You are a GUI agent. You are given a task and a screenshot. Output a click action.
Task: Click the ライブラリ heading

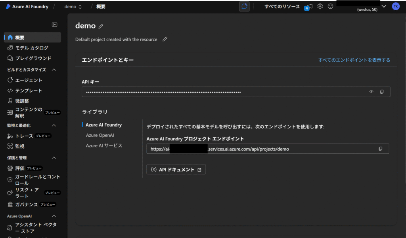(x=94, y=112)
